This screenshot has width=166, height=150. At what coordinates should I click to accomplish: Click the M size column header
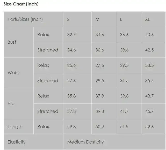click(97, 19)
